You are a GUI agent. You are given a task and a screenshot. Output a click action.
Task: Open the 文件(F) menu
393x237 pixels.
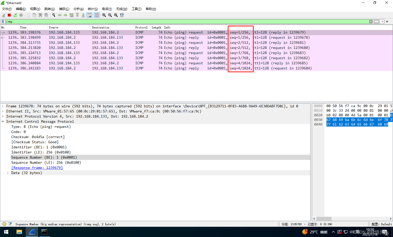click(x=7, y=9)
